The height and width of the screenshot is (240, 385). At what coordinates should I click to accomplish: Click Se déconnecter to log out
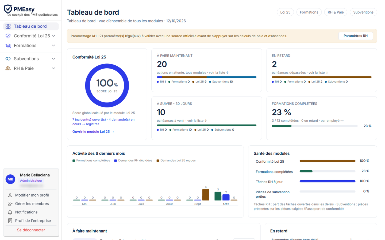coord(31,230)
